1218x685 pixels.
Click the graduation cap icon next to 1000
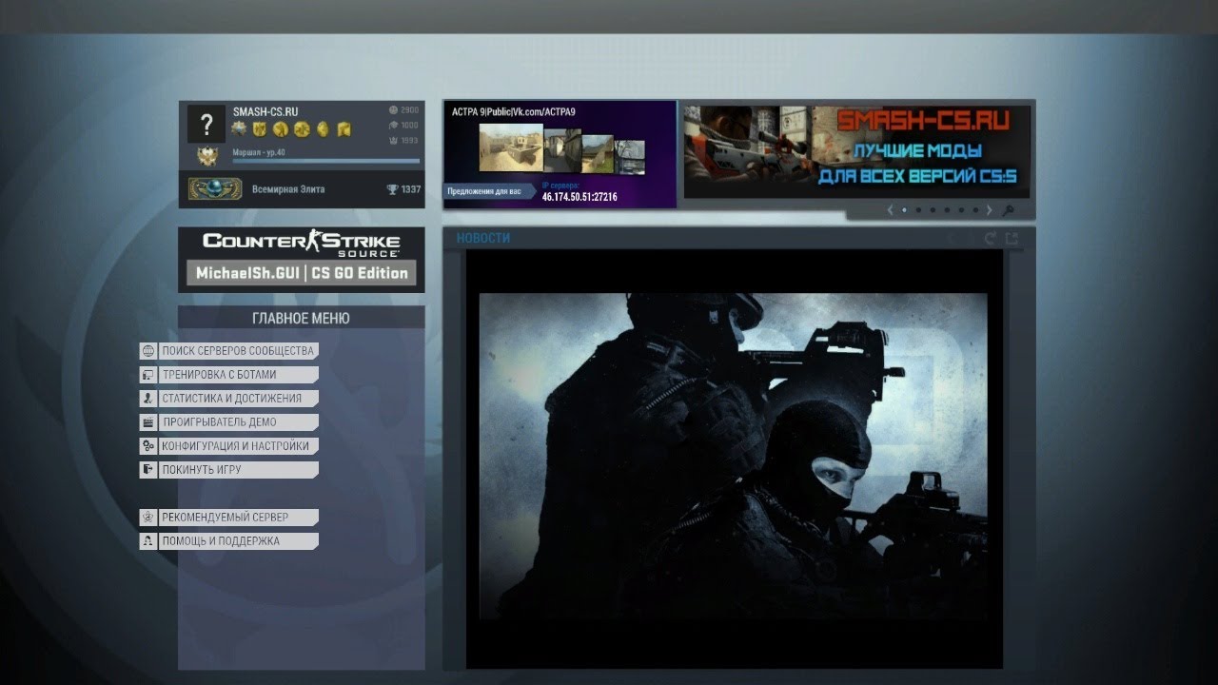pyautogui.click(x=392, y=125)
